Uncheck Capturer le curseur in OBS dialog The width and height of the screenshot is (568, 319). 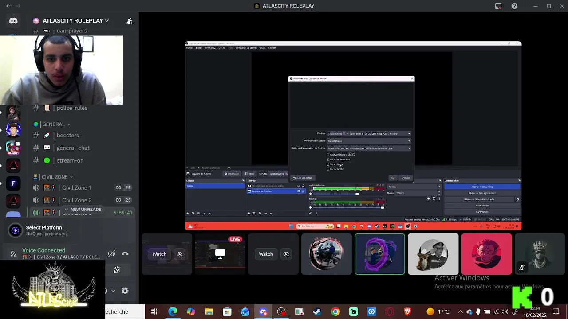(x=328, y=159)
